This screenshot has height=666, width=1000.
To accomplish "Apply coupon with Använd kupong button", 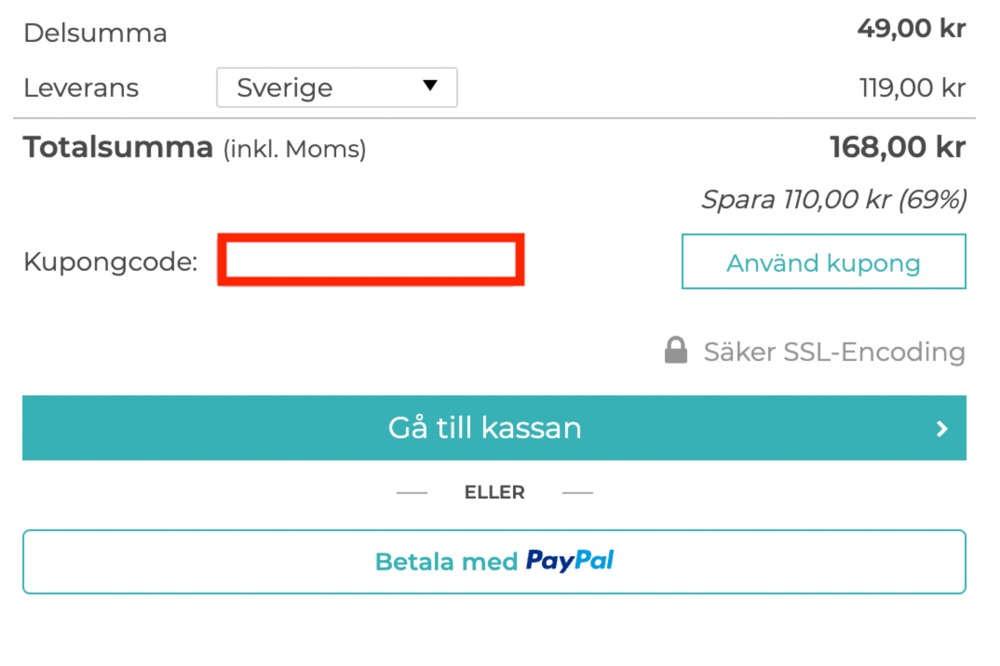I will 824,261.
